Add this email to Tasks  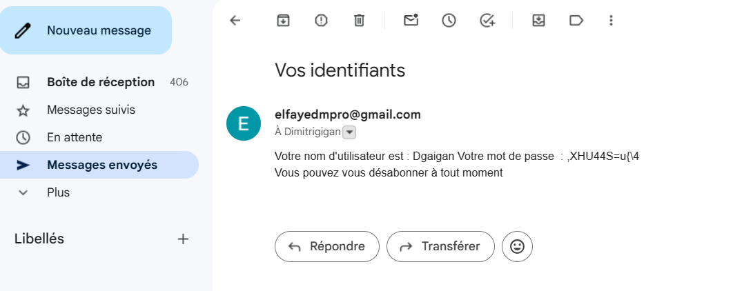(488, 21)
